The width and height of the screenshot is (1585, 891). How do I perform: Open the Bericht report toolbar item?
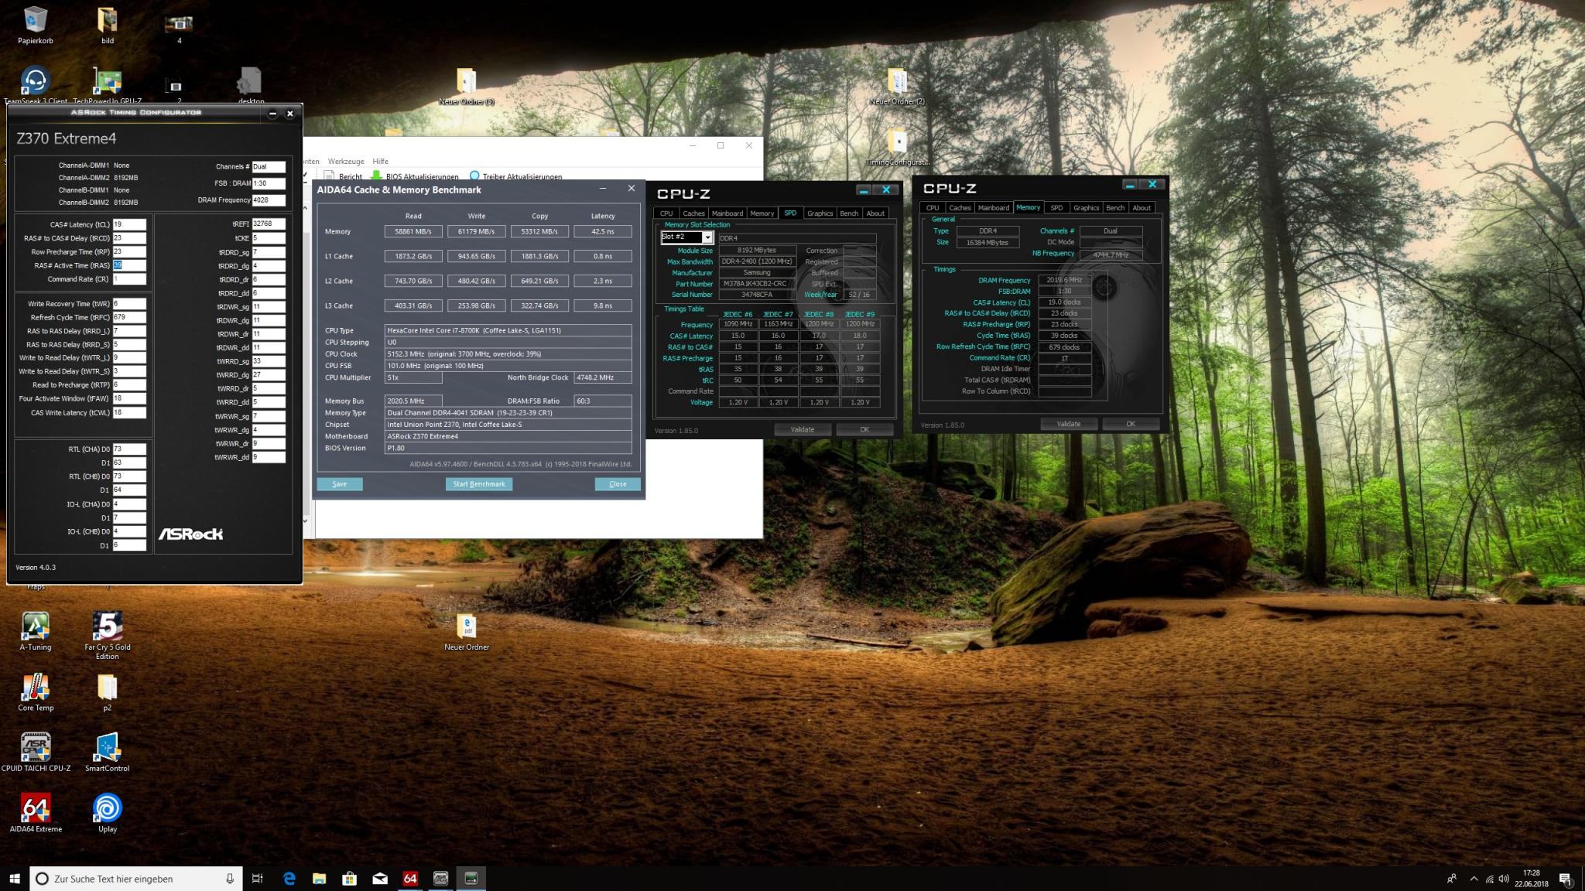point(343,176)
